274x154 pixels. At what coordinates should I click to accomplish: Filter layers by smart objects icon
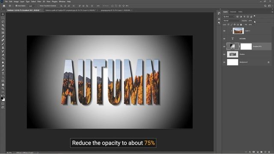click(251, 17)
